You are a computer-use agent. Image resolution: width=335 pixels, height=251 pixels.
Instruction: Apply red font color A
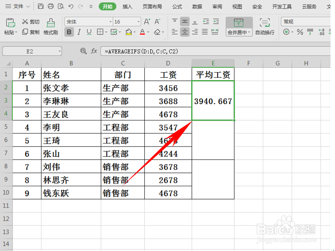click(142, 32)
